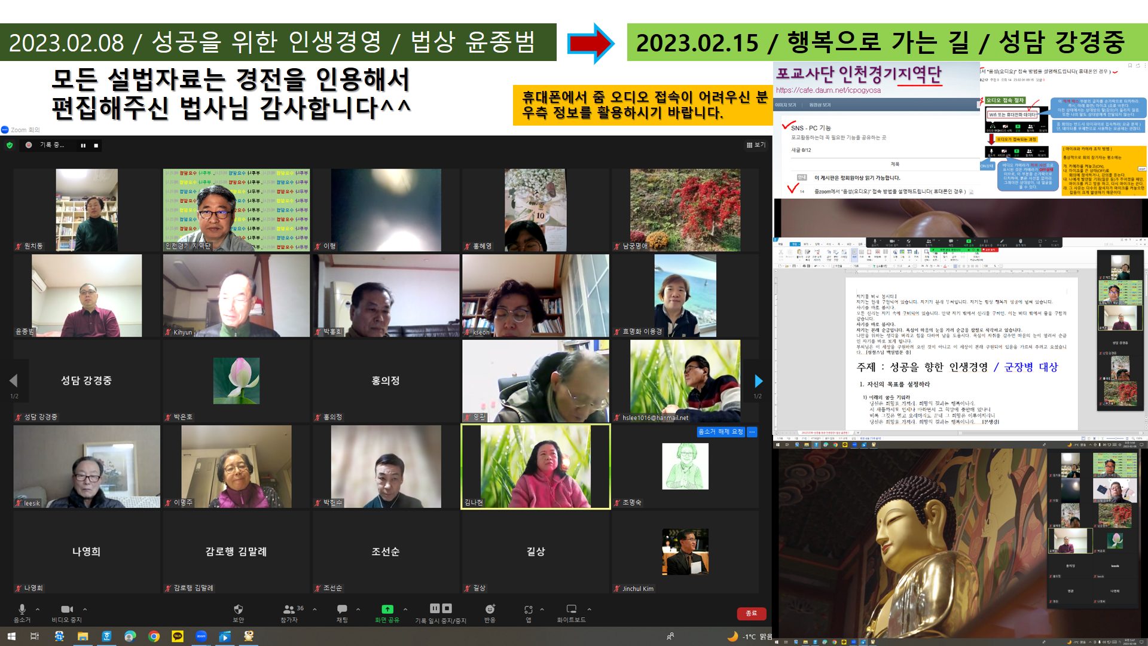Viewport: 1148px width, 646px height.
Task: Open the Chat panel
Action: coord(342,613)
